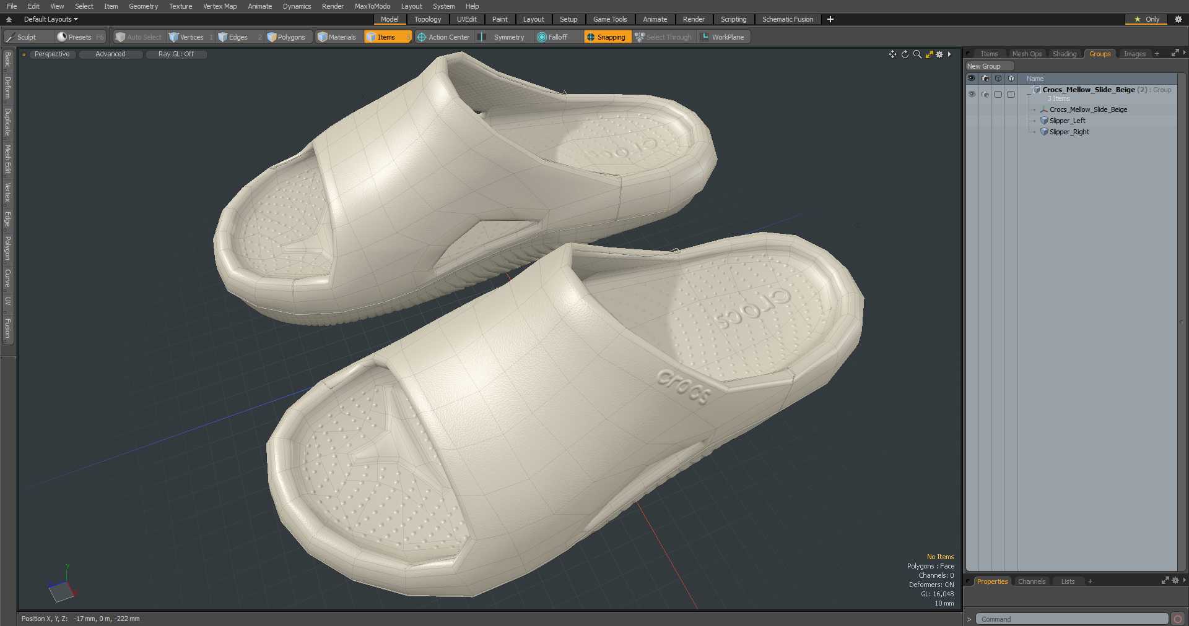Add a new layout tab with plus
Screen dimensions: 1189x626
point(830,19)
